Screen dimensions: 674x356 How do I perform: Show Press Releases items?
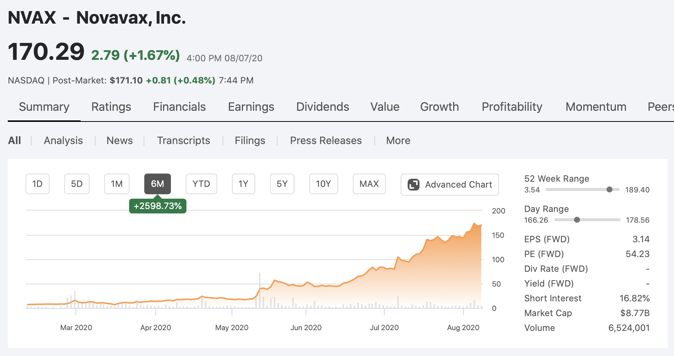(326, 140)
